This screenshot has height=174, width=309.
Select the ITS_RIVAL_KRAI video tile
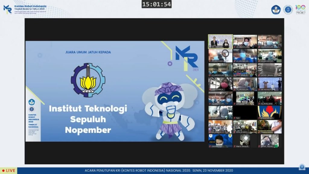[x=269, y=98]
